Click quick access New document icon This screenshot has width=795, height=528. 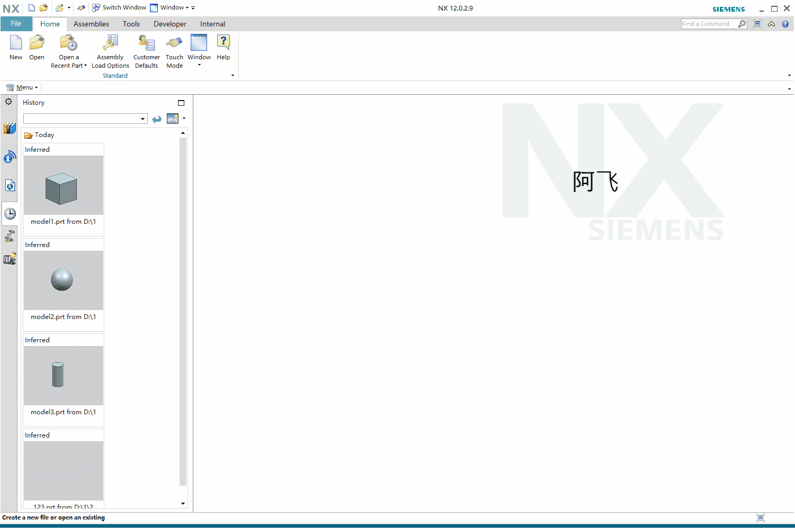pos(31,7)
